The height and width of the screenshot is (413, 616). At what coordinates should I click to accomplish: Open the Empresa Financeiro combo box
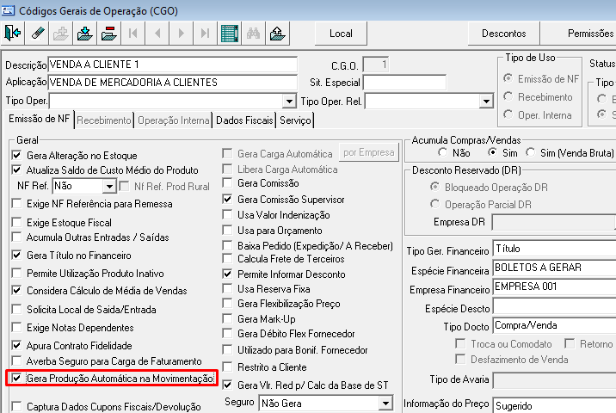point(554,287)
